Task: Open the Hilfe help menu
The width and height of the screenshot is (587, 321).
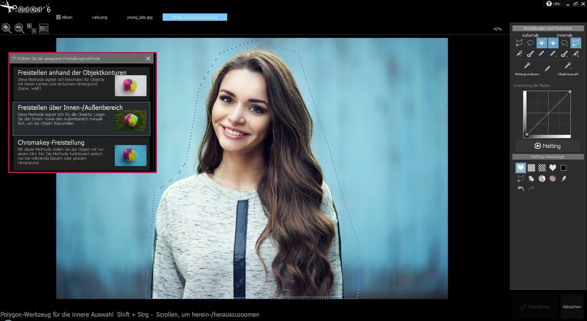Action: coord(553,4)
